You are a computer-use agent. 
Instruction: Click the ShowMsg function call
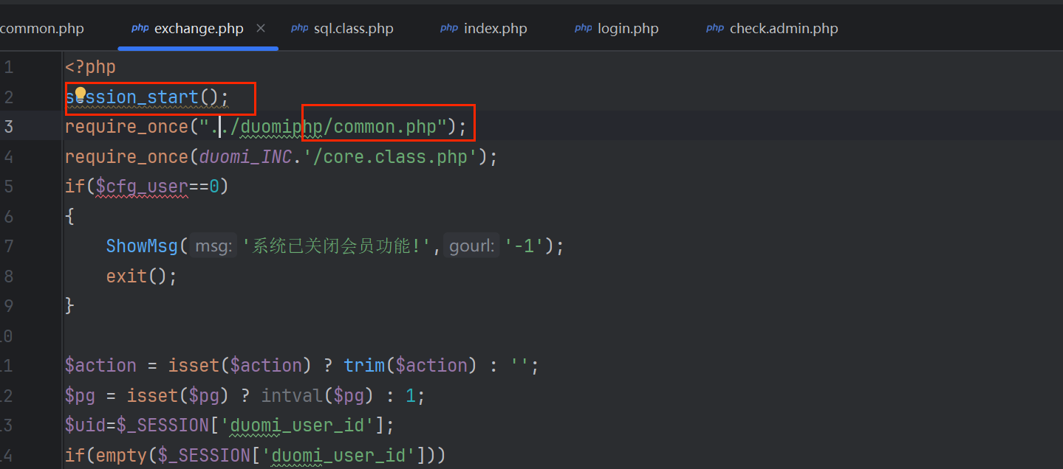[x=142, y=246]
